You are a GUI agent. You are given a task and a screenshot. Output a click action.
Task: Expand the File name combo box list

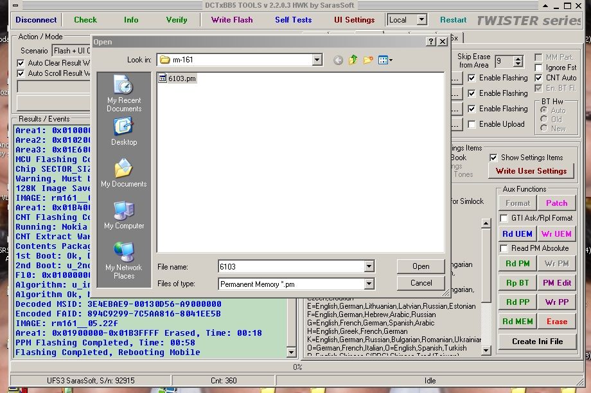point(369,266)
